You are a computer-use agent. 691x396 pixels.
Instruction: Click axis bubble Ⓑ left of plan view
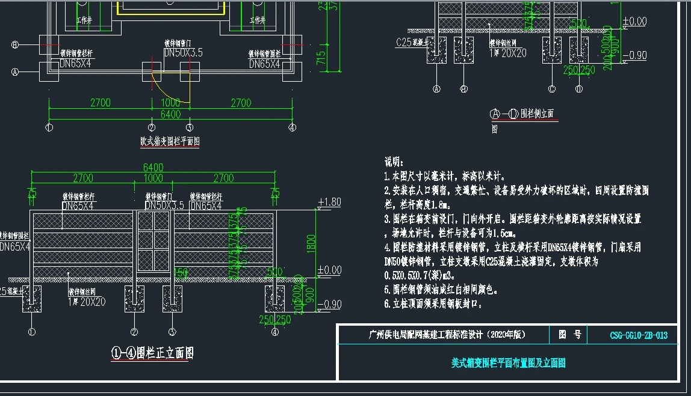coord(16,45)
